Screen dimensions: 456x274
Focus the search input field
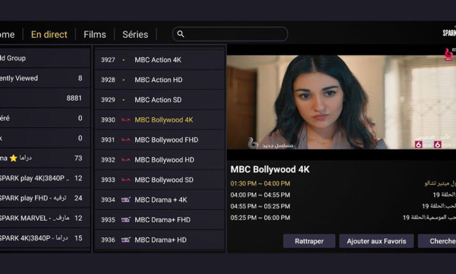tap(234, 34)
